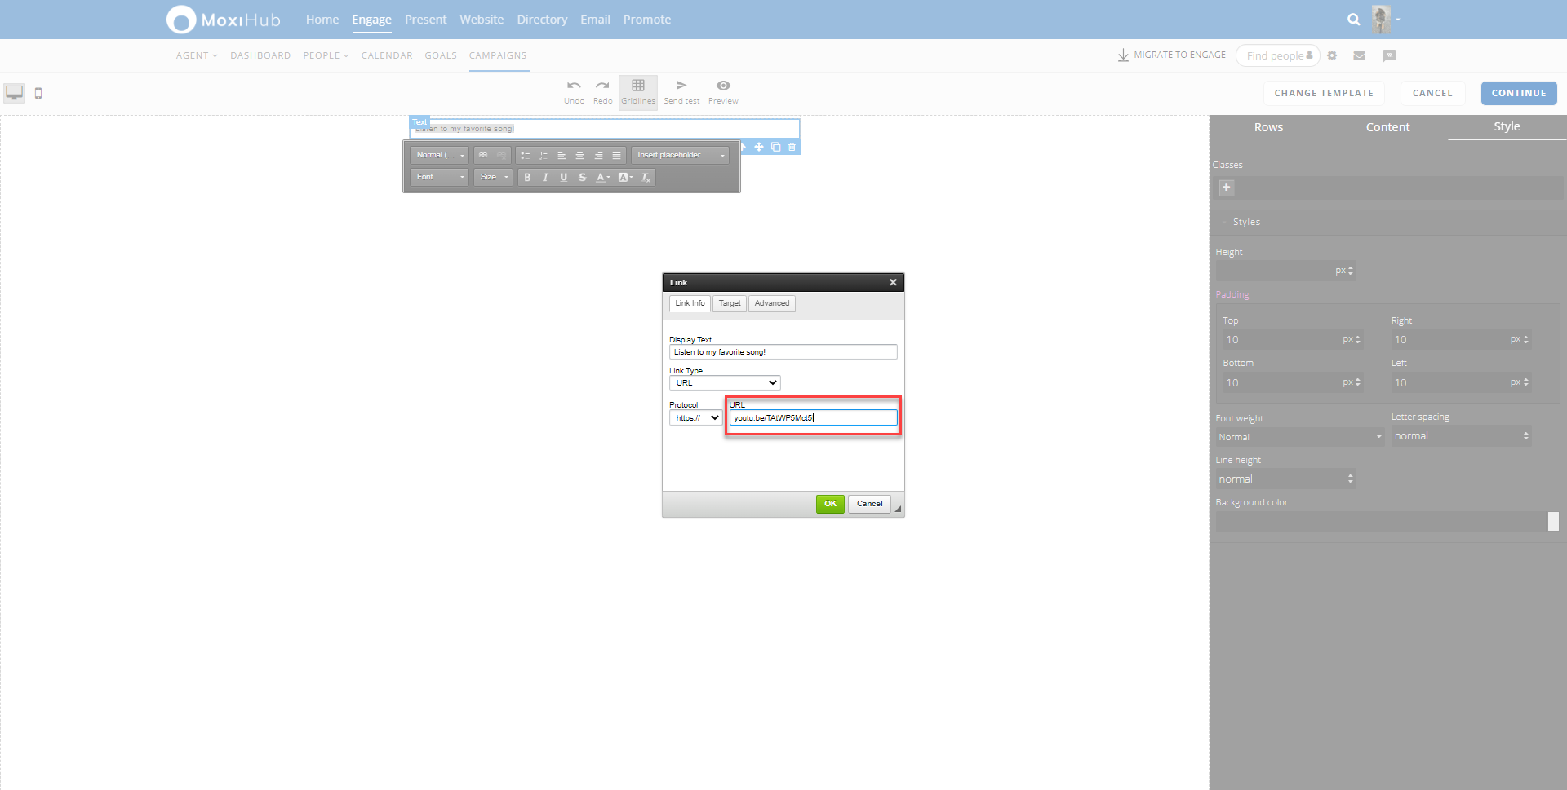The image size is (1567, 790).
Task: Select the Link Info tab
Action: pos(690,303)
